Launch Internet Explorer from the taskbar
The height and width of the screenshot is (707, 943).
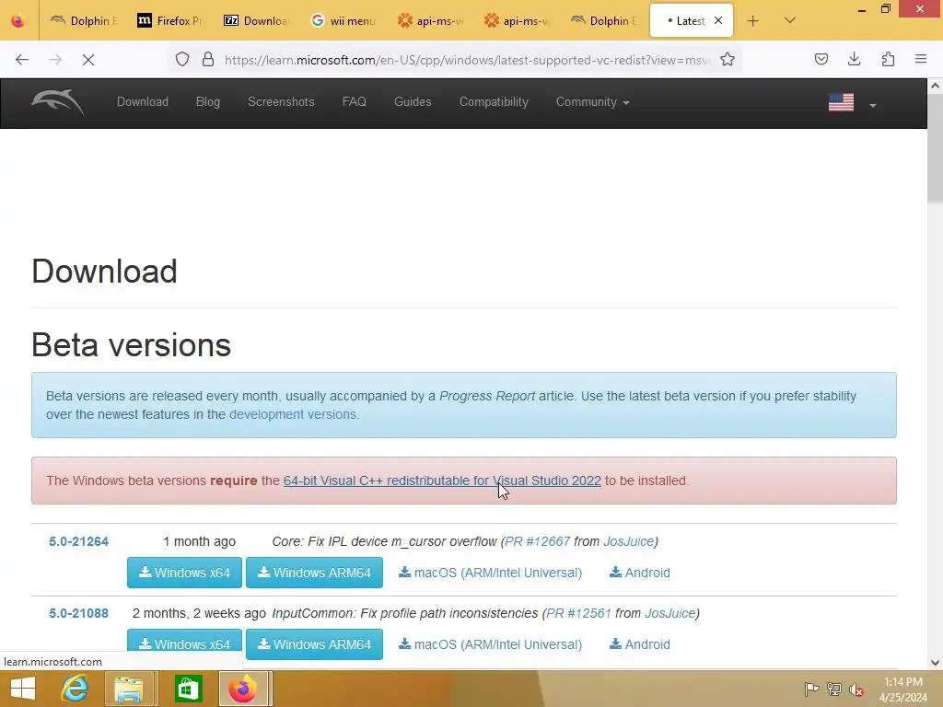point(76,689)
